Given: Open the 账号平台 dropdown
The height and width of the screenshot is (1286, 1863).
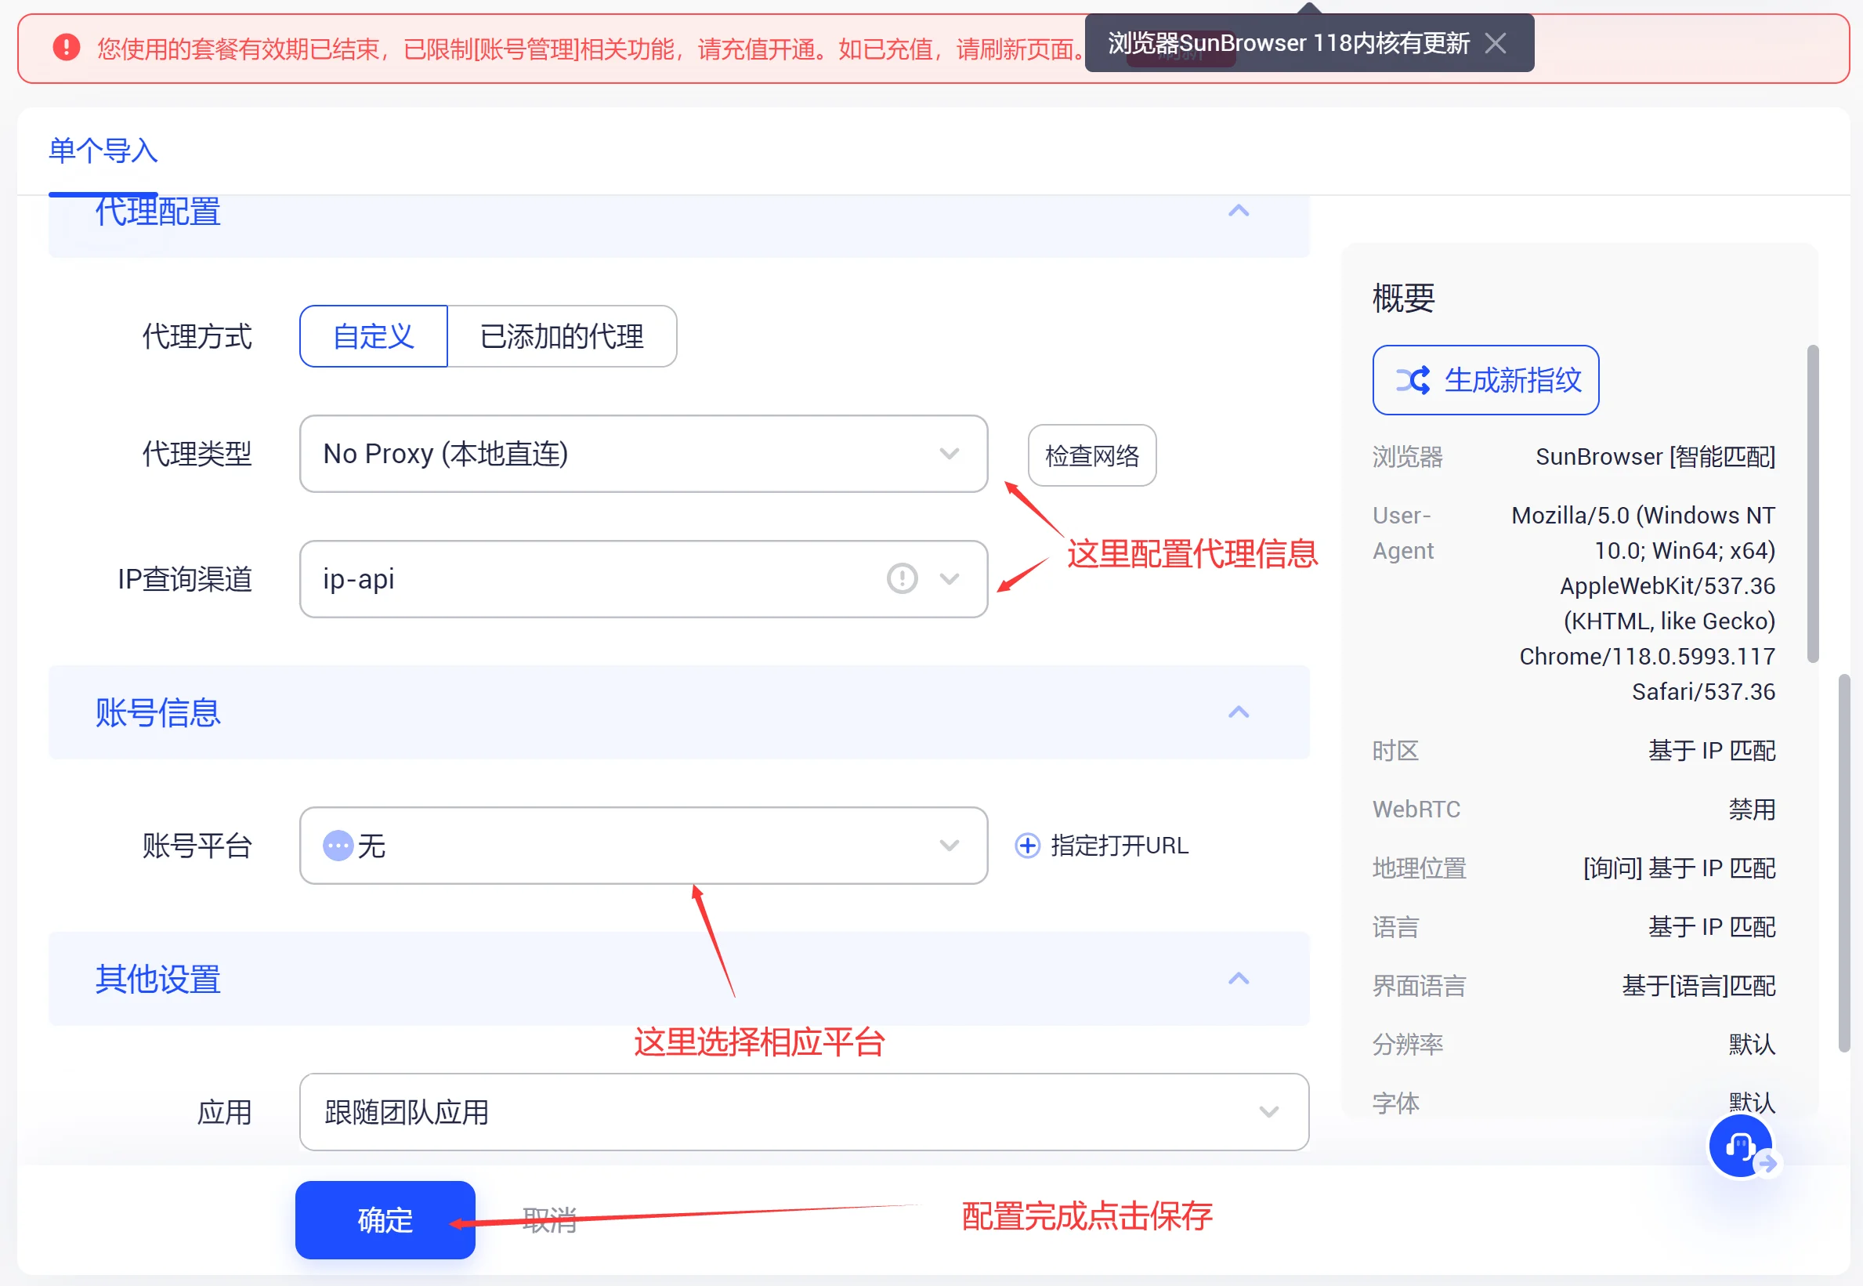Looking at the screenshot, I should pyautogui.click(x=643, y=846).
